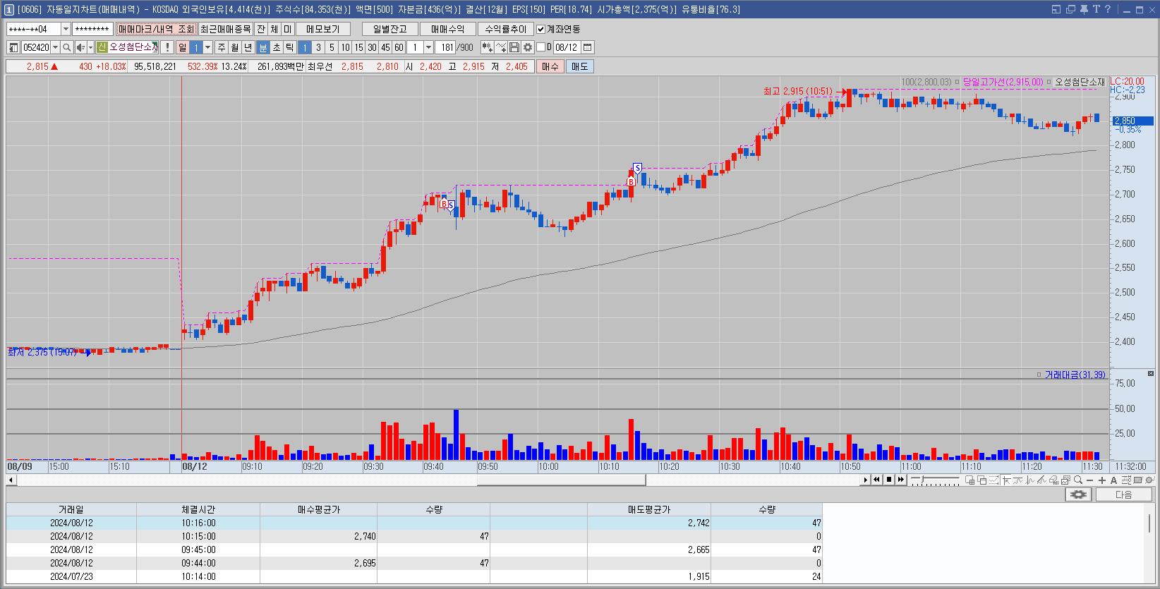Click the 최근매매종목 button
This screenshot has width=1160, height=589.
click(x=225, y=29)
